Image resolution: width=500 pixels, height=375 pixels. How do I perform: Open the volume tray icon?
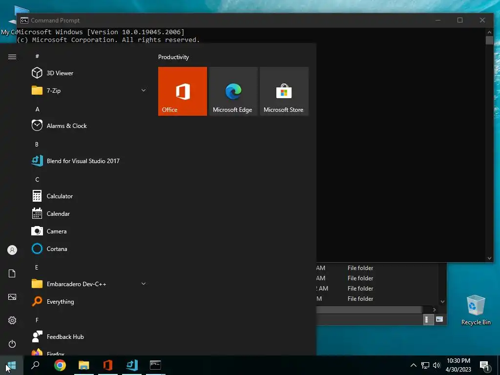coord(437,365)
